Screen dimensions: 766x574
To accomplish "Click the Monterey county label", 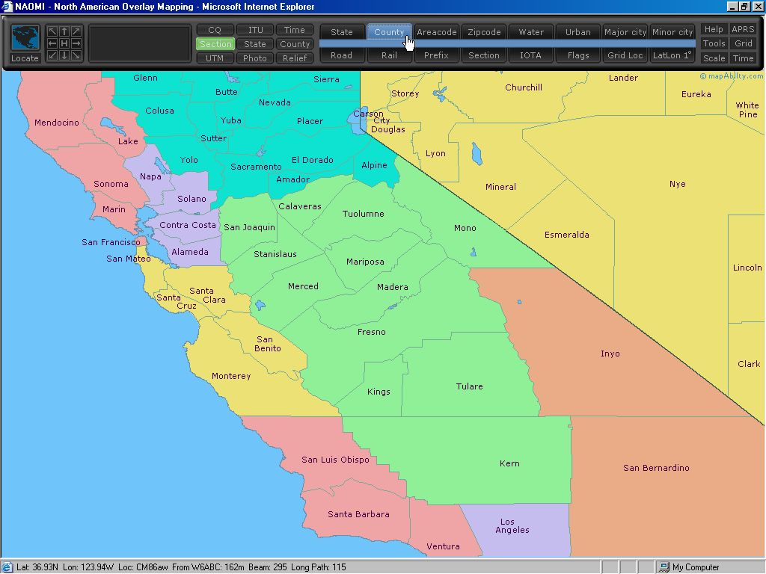I will (231, 376).
